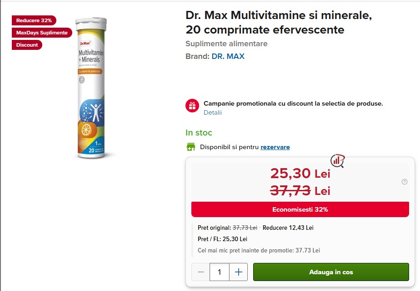
Task: Click the MaxDays Suplimente badge
Action: (42, 33)
